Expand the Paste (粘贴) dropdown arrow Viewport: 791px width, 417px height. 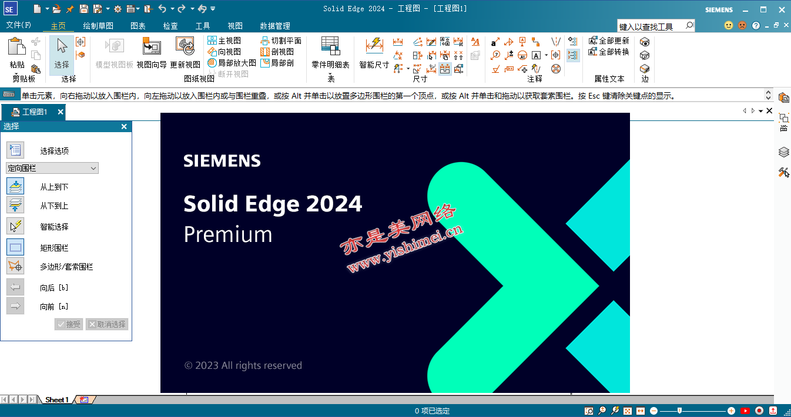coord(17,73)
